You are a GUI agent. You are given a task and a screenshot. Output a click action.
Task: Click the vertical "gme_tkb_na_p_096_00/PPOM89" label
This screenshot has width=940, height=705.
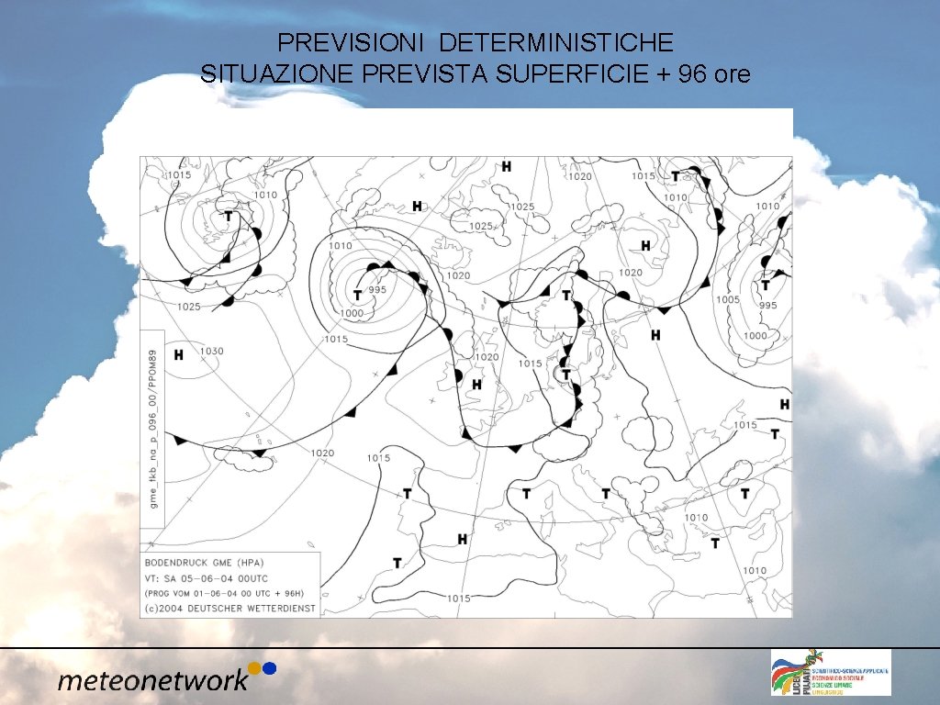(x=153, y=430)
